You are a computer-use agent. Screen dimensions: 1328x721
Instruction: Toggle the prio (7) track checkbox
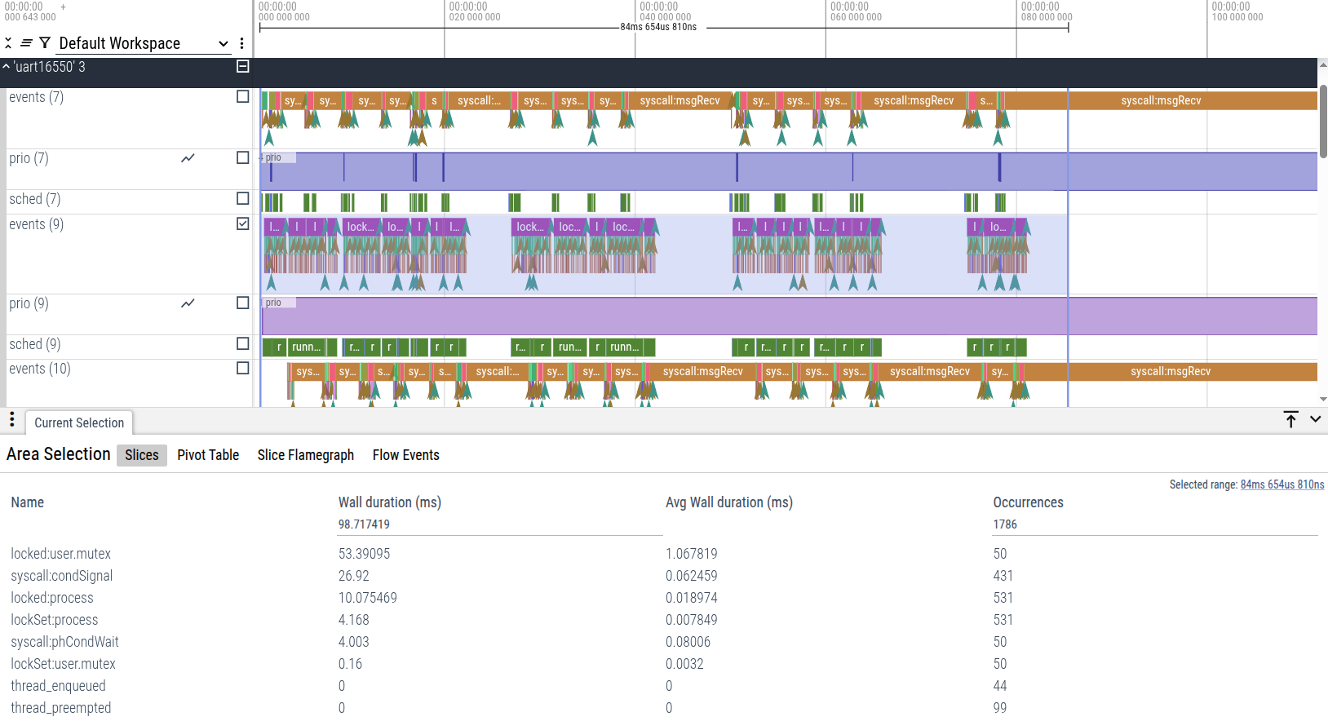tap(243, 158)
